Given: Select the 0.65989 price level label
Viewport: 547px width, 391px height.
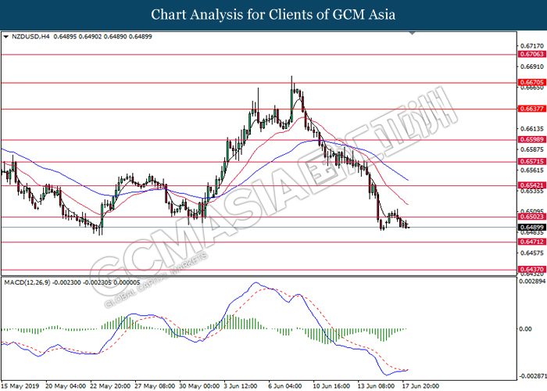Looking at the screenshot, I should click(531, 139).
